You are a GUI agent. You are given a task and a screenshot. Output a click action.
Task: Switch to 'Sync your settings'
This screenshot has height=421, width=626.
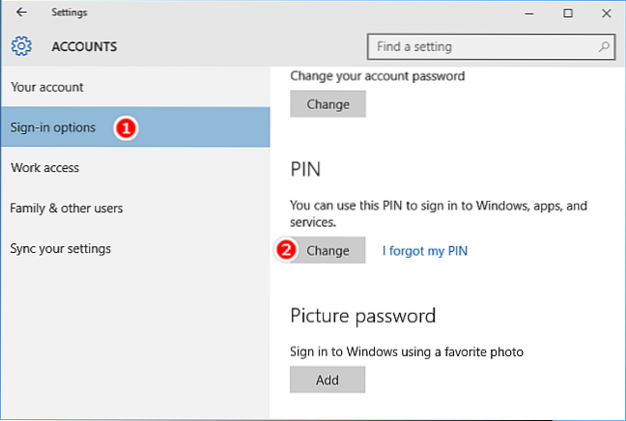pyautogui.click(x=61, y=249)
